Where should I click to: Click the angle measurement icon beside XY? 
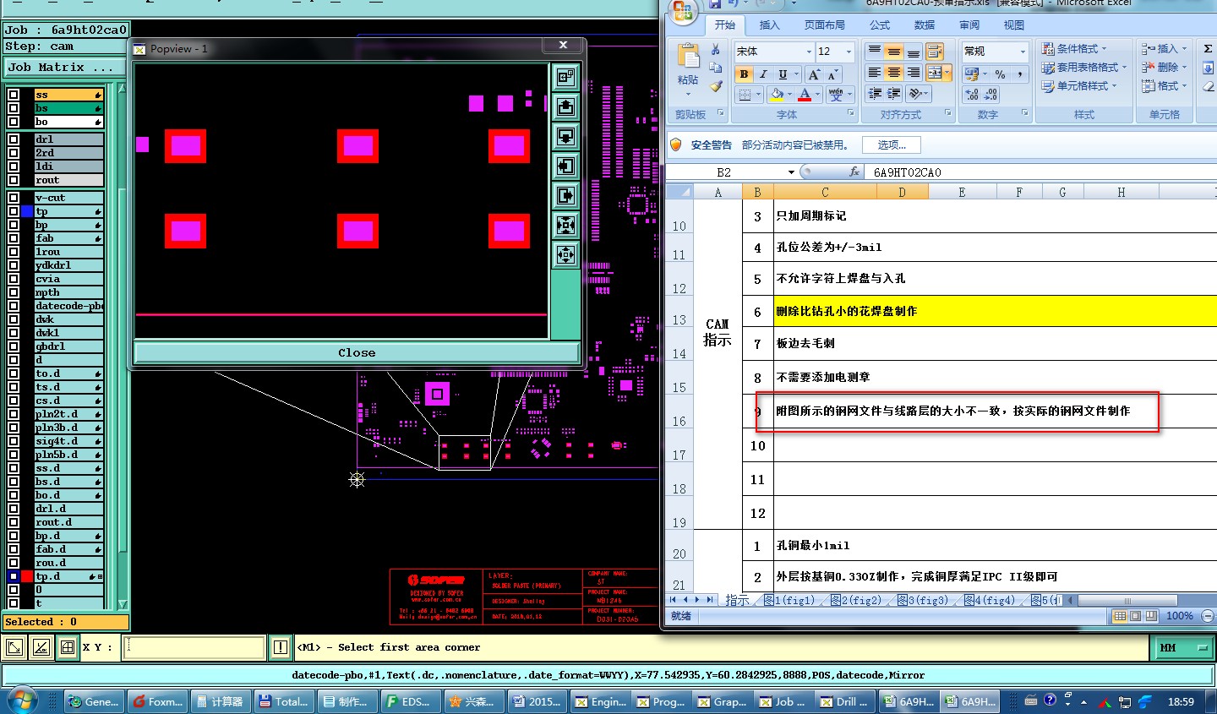coord(41,648)
